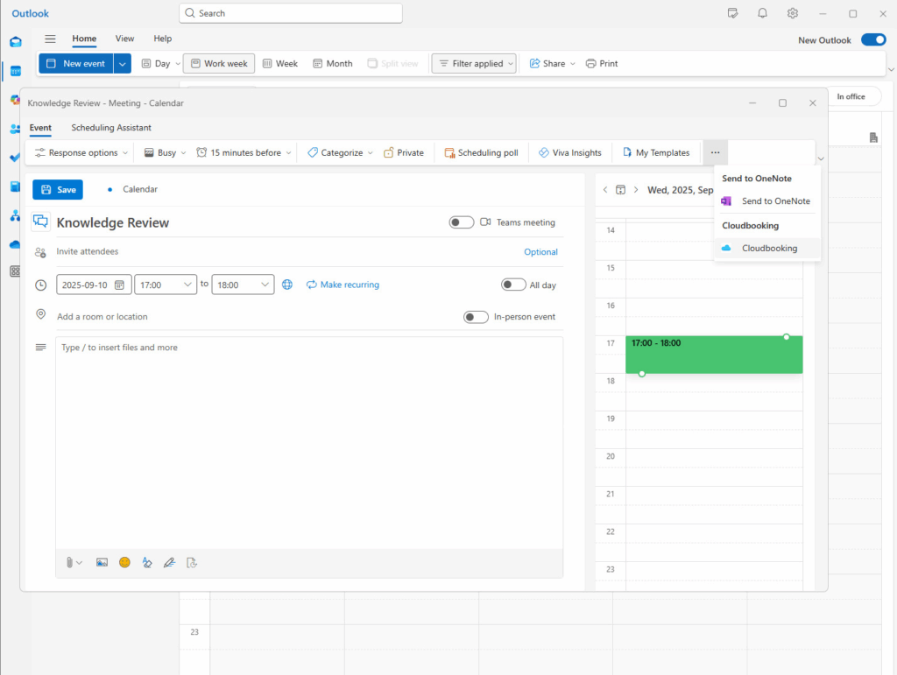Select Cloudbooking from the overflow menu
The image size is (897, 675).
click(x=768, y=249)
